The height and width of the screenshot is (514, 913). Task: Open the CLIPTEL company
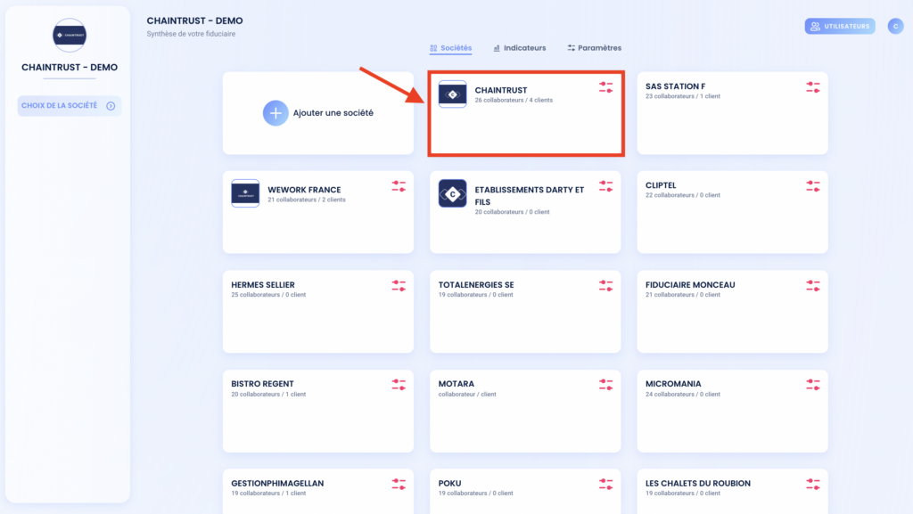click(661, 185)
